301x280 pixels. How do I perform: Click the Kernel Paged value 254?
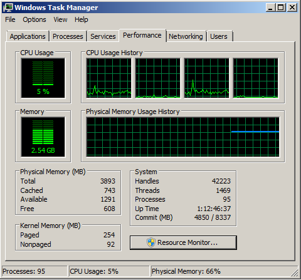[x=109, y=235]
